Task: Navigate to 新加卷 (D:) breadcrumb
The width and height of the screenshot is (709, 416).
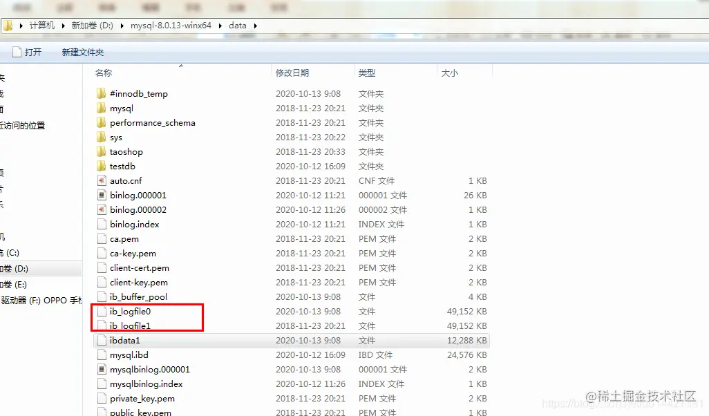Action: (x=92, y=26)
